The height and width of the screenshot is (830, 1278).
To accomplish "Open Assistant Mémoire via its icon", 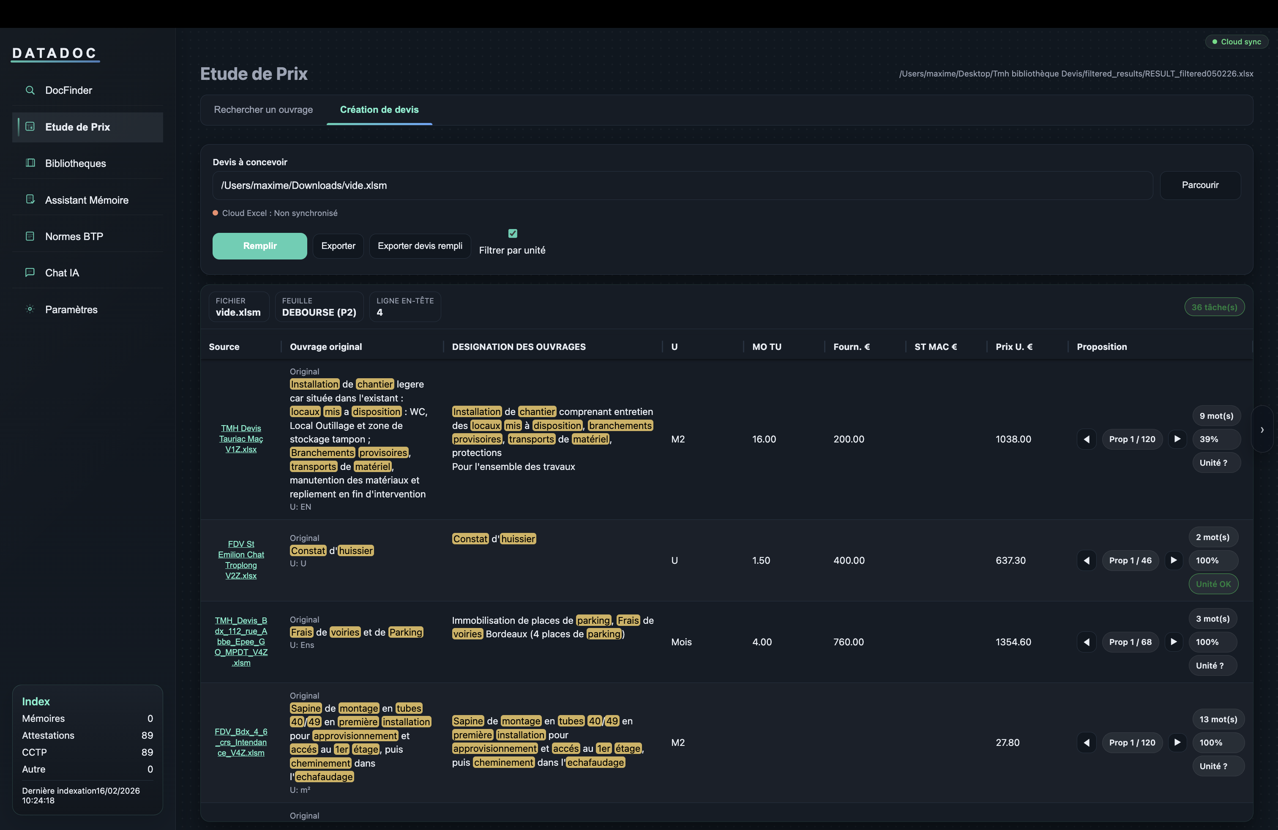I will click(x=30, y=200).
